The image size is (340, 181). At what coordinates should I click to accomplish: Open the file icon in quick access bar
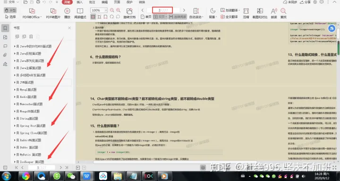point(25,2)
